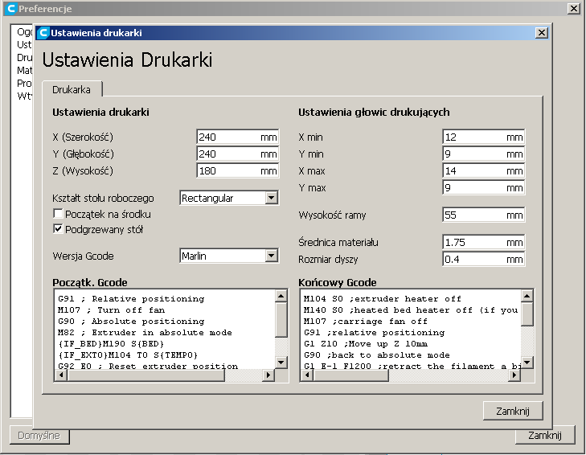Click 'G1 Z10 ;Move up Z 10mm' line
Screen dimensions: 586x455
point(366,343)
